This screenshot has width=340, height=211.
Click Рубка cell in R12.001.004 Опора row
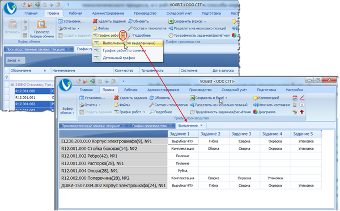(183, 171)
